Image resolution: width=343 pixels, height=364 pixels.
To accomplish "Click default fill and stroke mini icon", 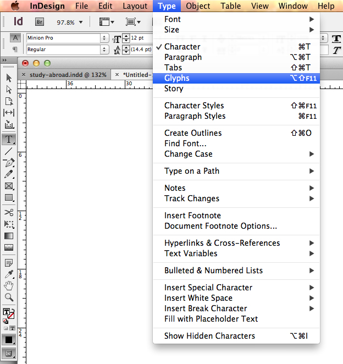I will (5, 321).
